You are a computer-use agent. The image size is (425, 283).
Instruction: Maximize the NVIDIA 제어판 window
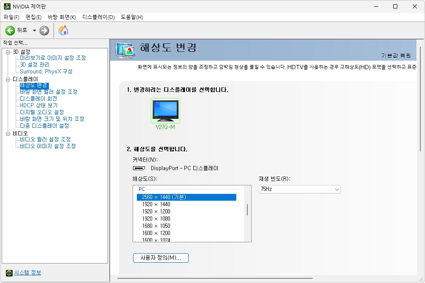point(395,6)
